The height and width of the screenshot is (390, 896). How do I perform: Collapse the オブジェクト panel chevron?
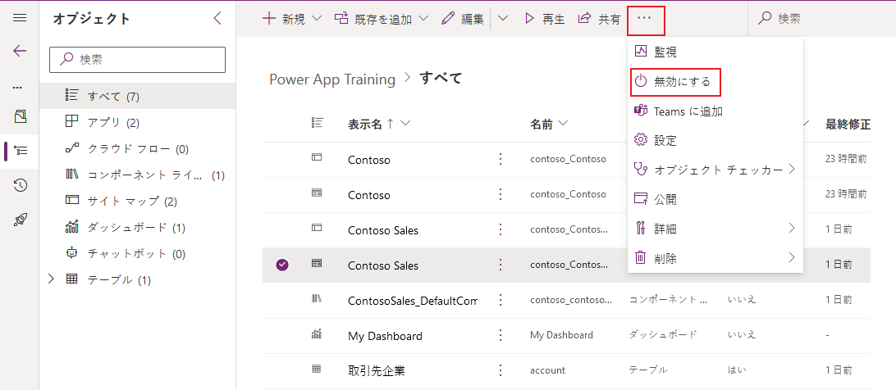217,18
